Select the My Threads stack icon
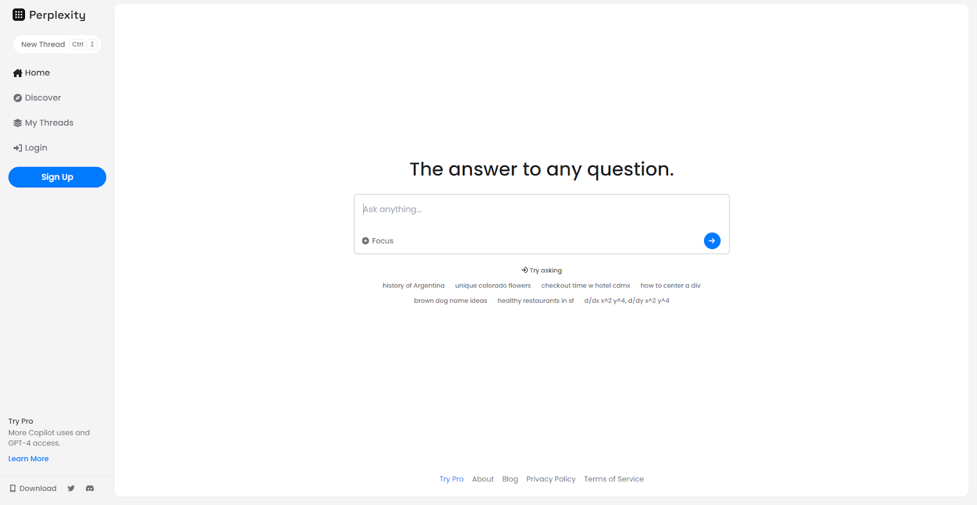The width and height of the screenshot is (977, 505). point(16,122)
